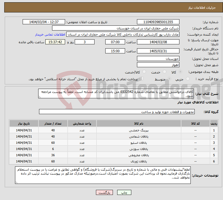Grab resize handle of شرح کلی نیاز box
This screenshot has width=223, height=200.
click(40, 97)
